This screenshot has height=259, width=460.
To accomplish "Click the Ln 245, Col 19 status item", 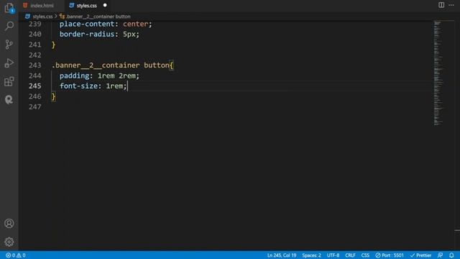I will coord(282,255).
